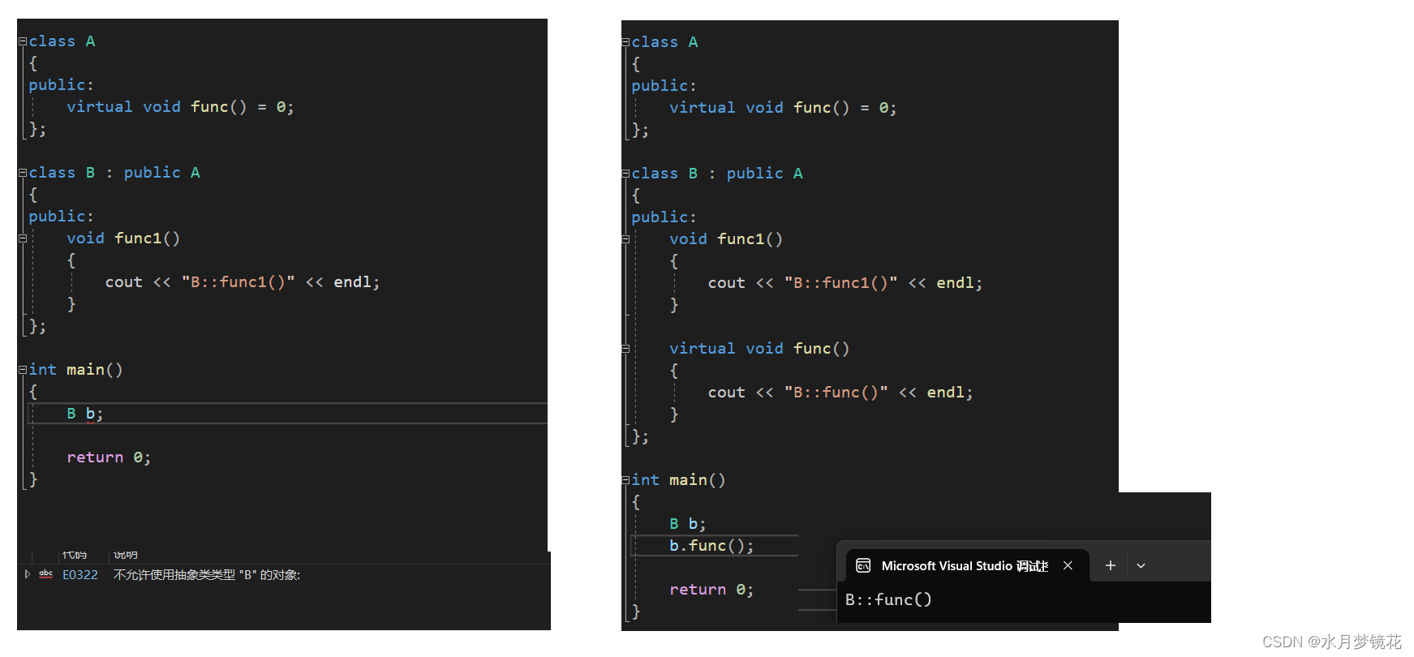Collapse virtual void func() block in right panel
Viewport: 1414px width, 657px height.
(x=625, y=349)
